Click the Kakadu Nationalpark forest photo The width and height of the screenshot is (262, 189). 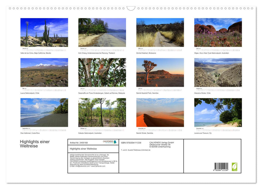(102, 112)
